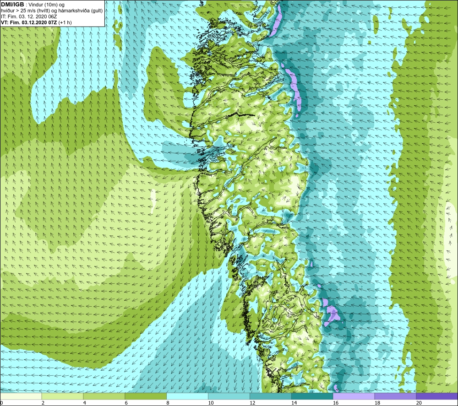Click the 'VT: Fim. 03.12.2020 07Z' valid time
458x406 pixels.
click(29, 22)
